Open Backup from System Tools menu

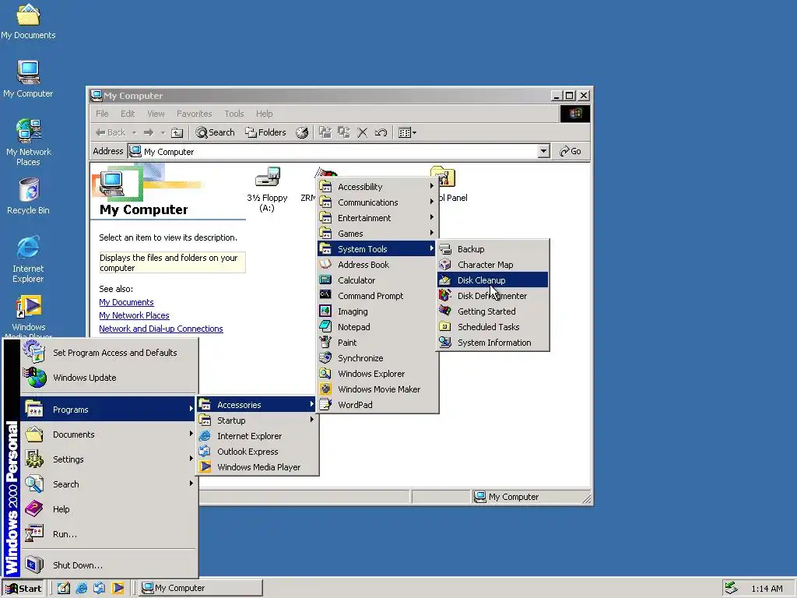click(493, 249)
